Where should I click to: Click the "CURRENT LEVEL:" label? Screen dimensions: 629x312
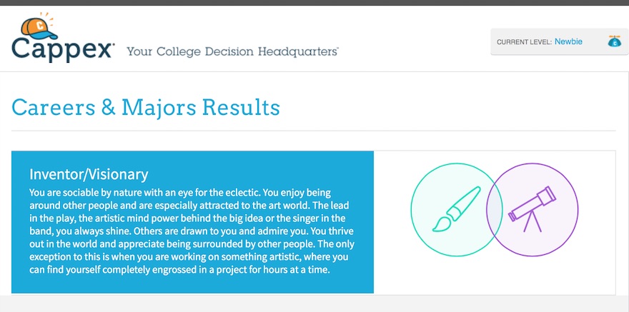(524, 42)
